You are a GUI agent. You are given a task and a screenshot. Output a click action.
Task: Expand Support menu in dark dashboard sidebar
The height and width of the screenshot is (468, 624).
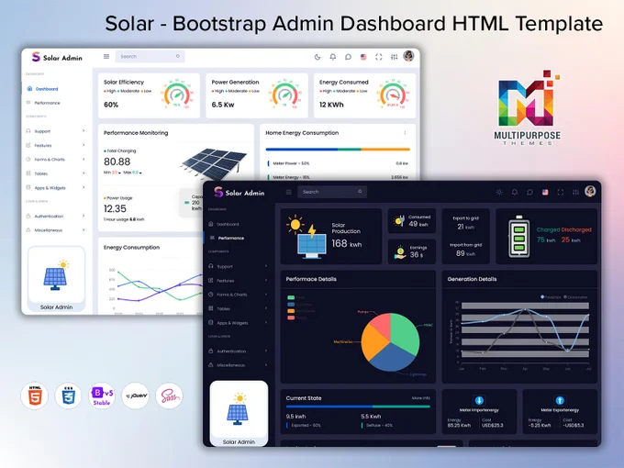click(238, 266)
